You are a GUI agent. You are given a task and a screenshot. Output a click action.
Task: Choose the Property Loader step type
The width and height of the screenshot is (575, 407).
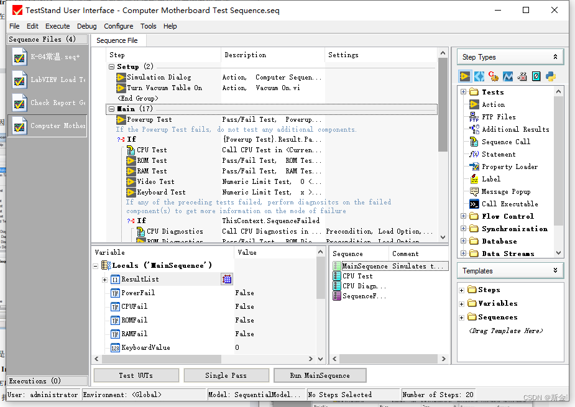[509, 167]
